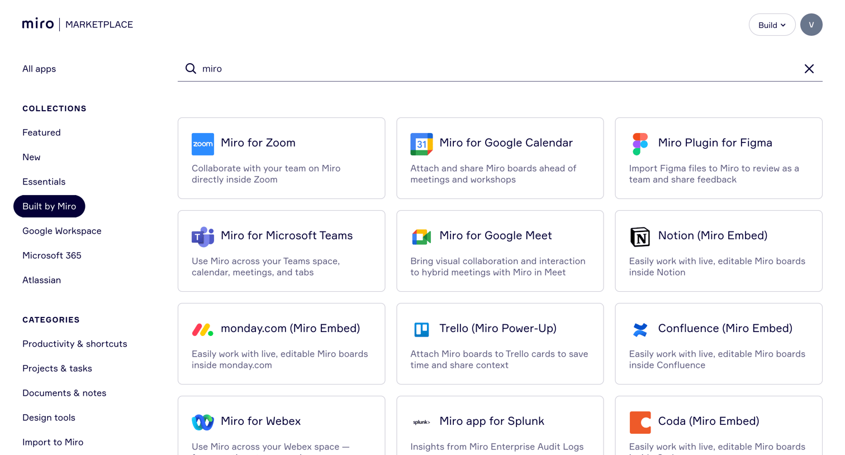
Task: Open Miro for Google Calendar title
Action: click(506, 143)
